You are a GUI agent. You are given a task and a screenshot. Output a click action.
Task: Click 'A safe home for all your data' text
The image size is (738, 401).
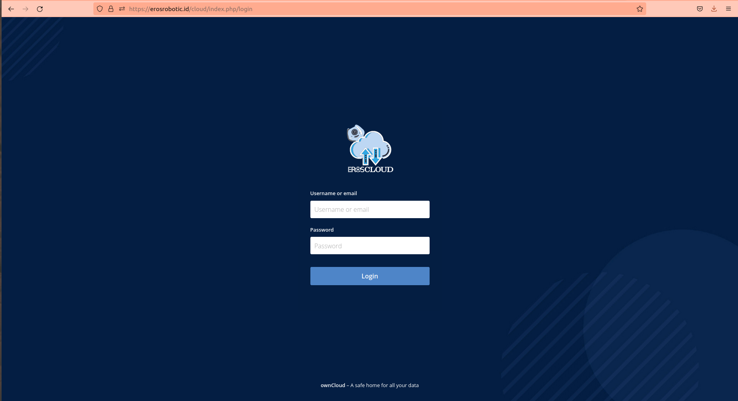point(384,385)
